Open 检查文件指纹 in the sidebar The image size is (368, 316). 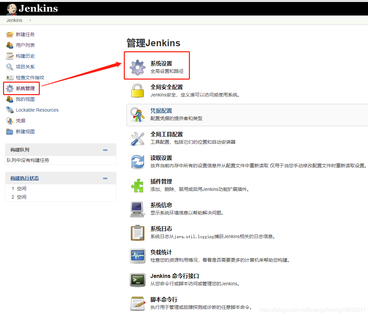[30, 78]
